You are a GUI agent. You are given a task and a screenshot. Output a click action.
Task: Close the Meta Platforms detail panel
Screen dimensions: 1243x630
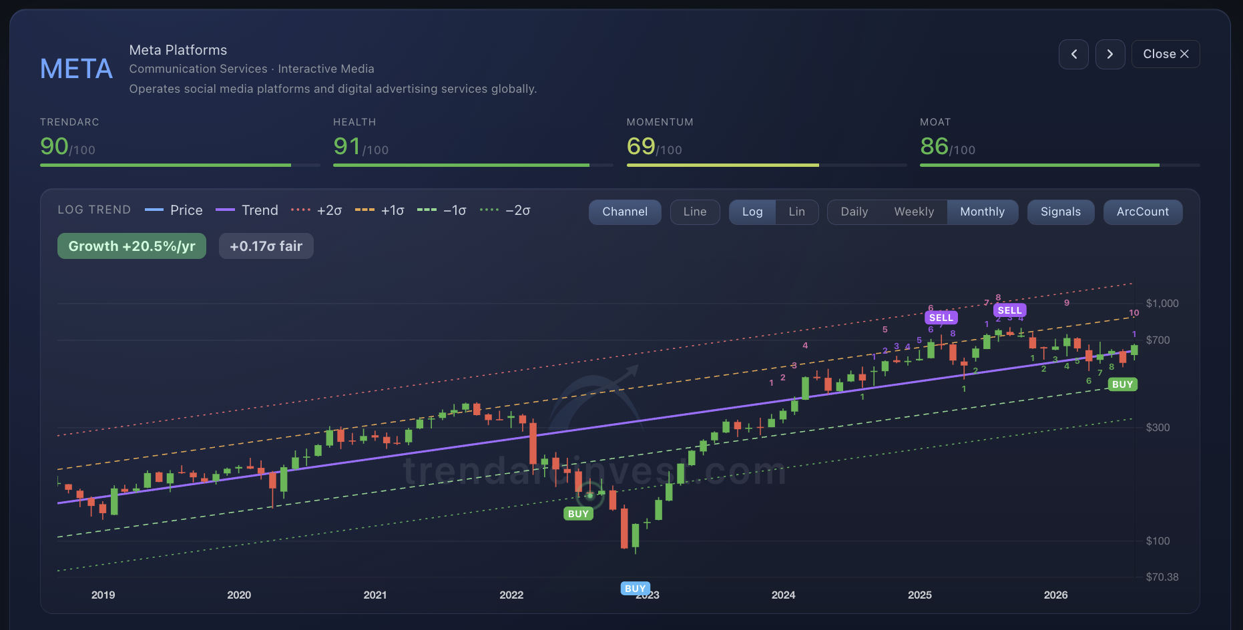pos(1166,54)
